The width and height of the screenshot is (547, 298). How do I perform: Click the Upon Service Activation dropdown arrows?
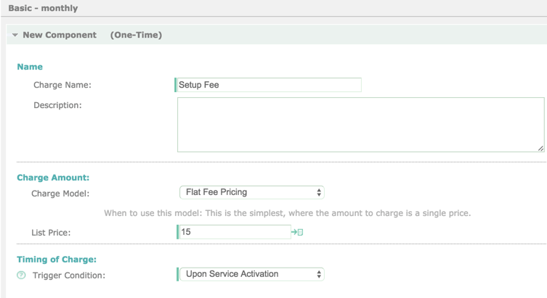[x=319, y=274]
